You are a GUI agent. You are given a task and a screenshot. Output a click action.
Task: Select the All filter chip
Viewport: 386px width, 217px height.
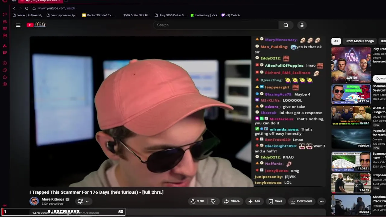click(336, 41)
